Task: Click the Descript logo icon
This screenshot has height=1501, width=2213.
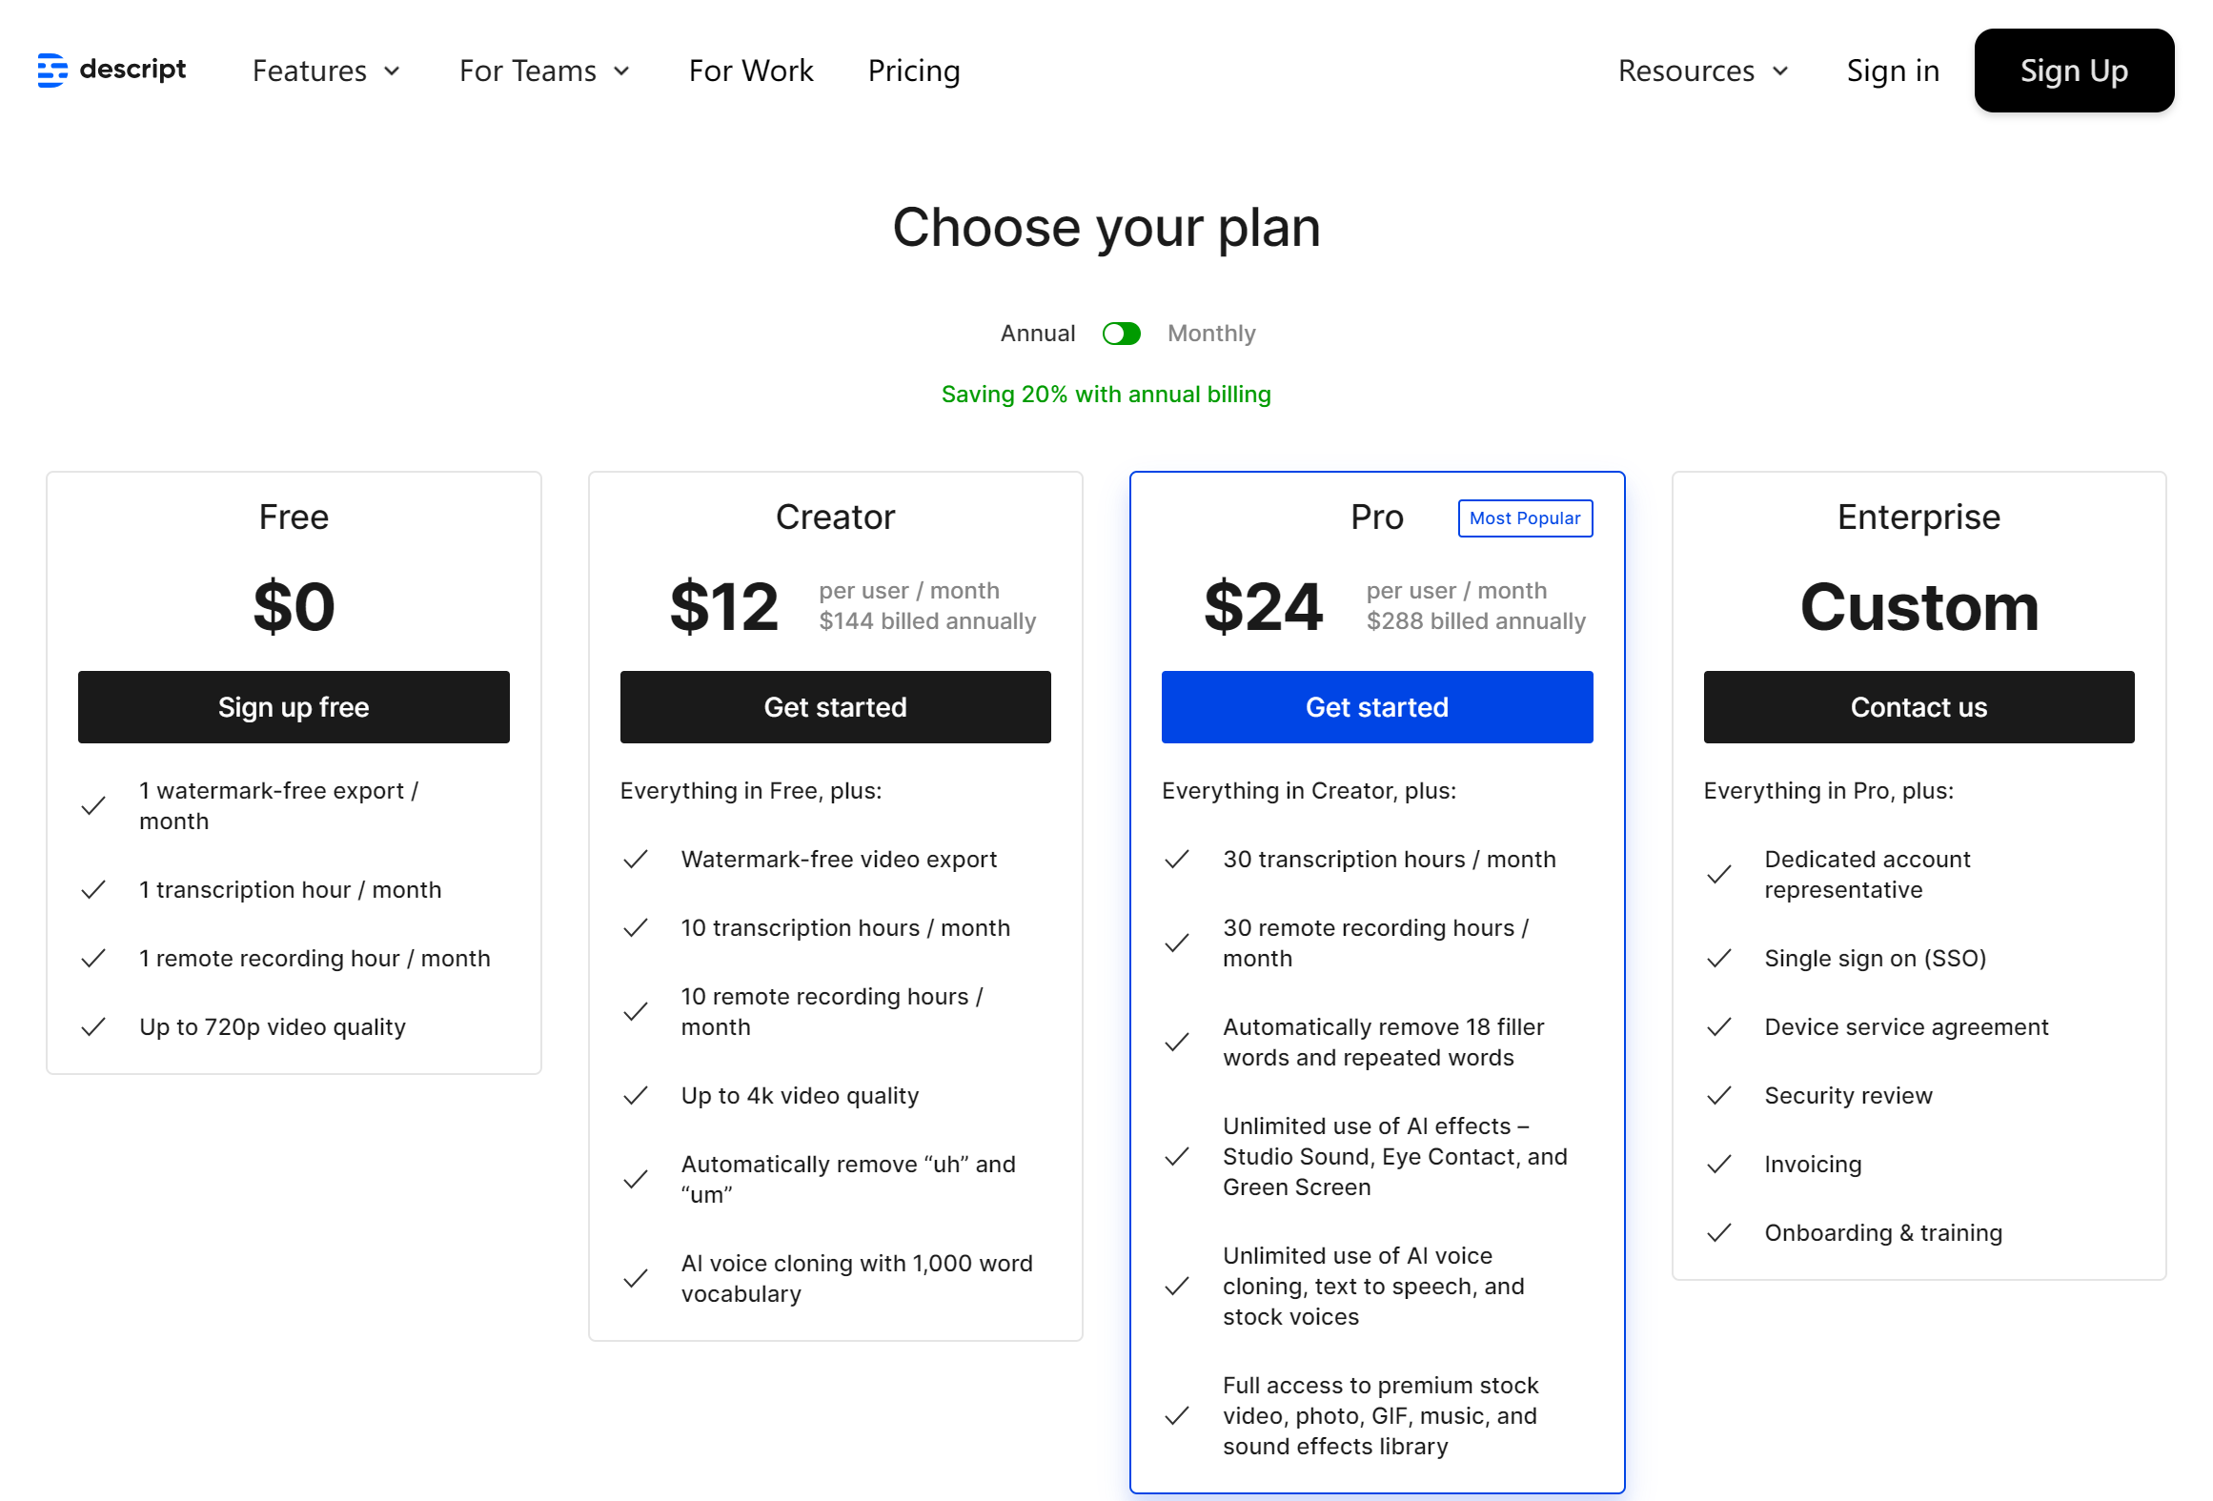Action: tap(52, 70)
